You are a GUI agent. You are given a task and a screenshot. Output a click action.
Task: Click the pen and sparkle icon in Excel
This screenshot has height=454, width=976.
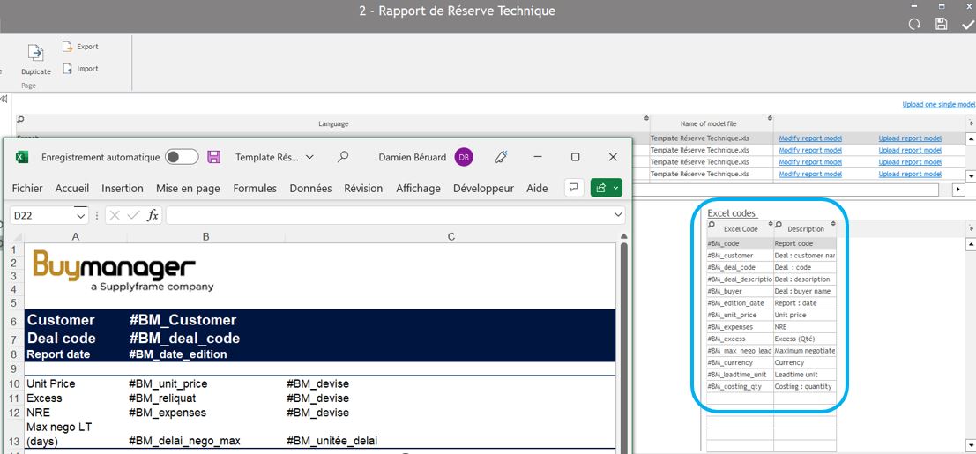501,157
